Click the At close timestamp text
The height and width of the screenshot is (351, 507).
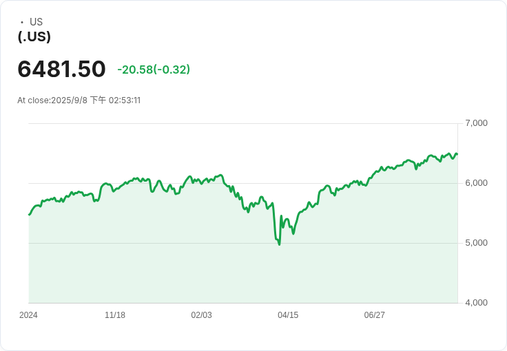[x=79, y=100]
